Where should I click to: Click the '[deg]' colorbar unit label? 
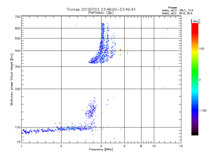[195, 21]
